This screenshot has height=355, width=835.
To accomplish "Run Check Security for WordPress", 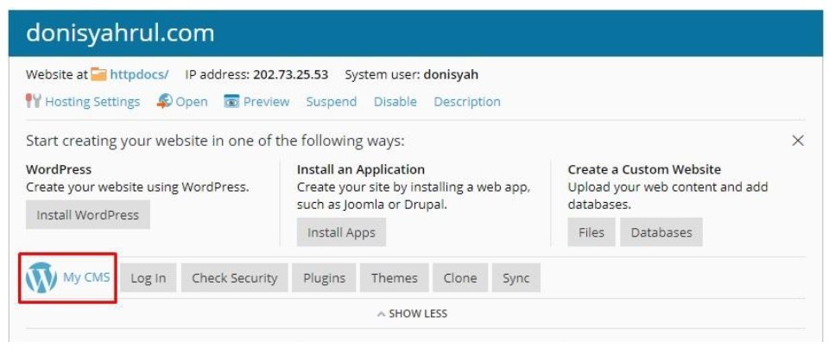I will point(234,278).
